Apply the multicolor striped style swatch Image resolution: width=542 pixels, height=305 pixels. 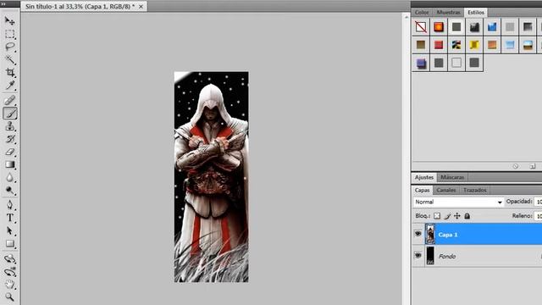(456, 45)
